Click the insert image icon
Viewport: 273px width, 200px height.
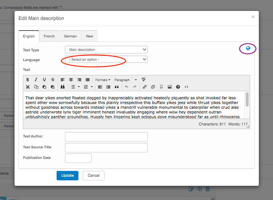point(170,87)
